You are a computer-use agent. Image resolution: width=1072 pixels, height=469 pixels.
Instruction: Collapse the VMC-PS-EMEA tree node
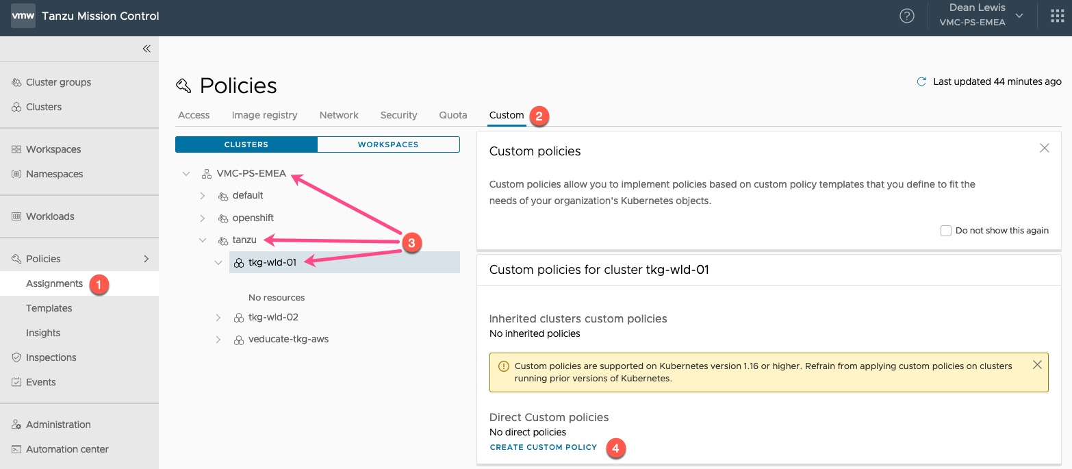pos(186,174)
